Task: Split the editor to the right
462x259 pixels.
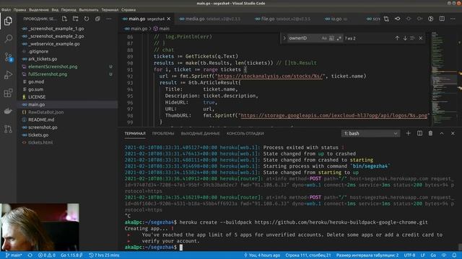Action: [442, 19]
